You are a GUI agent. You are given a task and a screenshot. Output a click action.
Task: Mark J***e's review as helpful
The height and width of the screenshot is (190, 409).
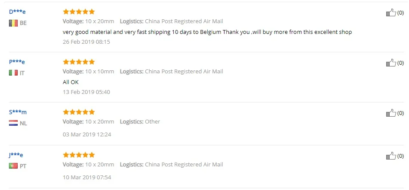tap(391, 156)
